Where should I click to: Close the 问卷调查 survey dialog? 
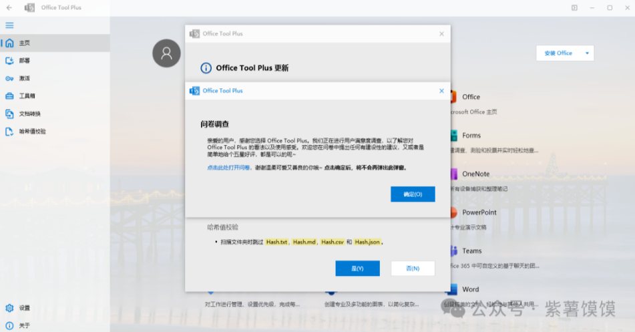(x=441, y=91)
